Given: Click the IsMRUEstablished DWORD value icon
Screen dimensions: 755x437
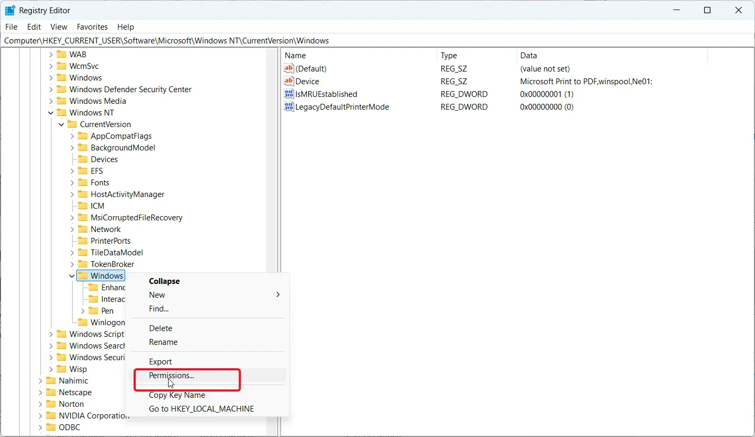Looking at the screenshot, I should click(x=289, y=94).
